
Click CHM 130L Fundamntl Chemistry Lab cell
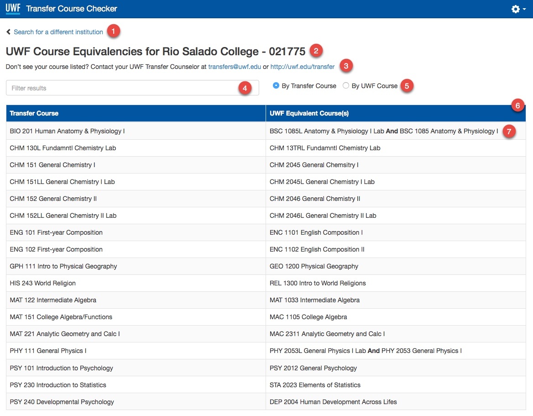136,148
